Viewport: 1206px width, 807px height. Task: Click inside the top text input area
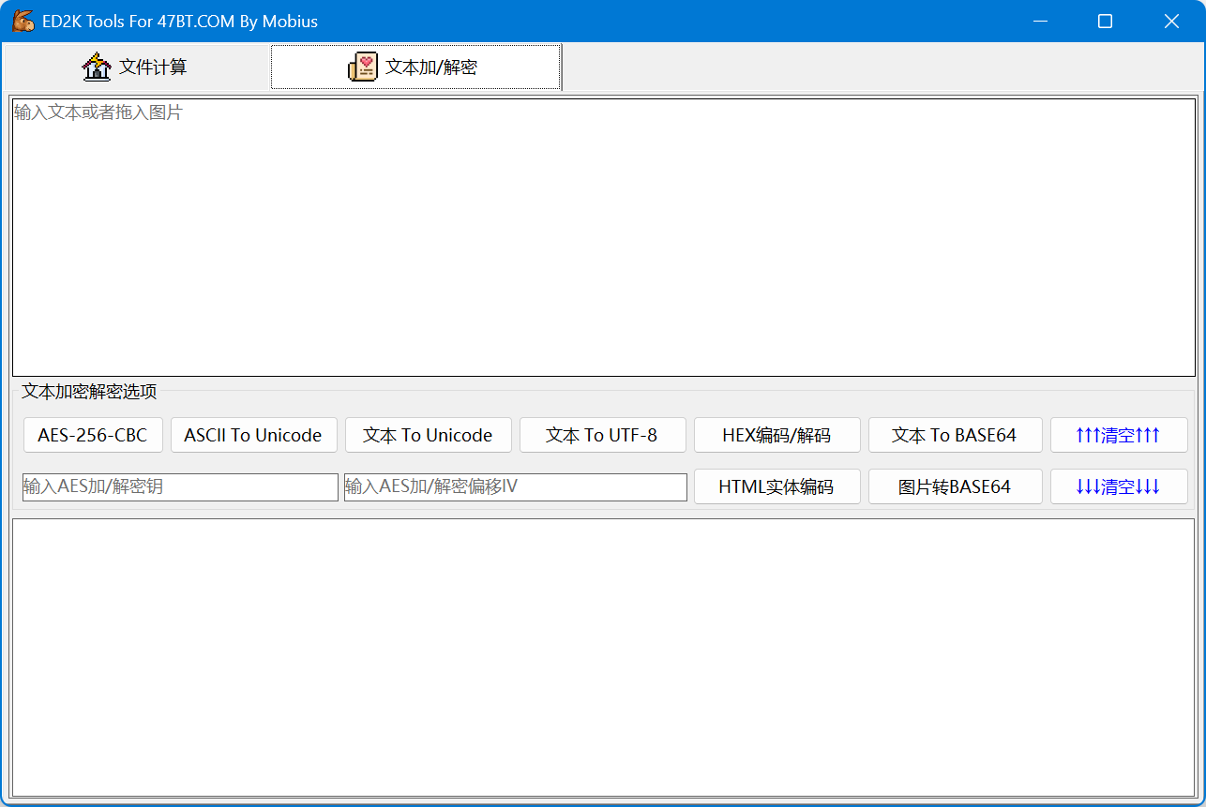[x=603, y=237]
